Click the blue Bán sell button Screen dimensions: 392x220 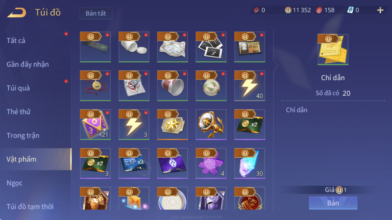click(333, 203)
